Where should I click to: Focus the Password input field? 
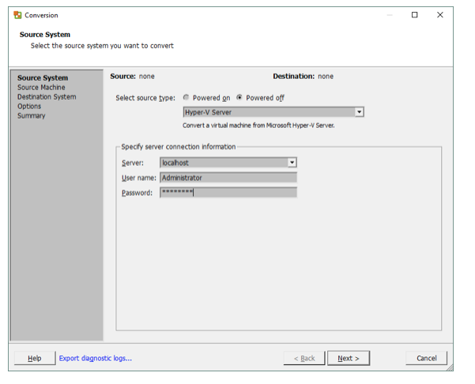click(x=228, y=192)
